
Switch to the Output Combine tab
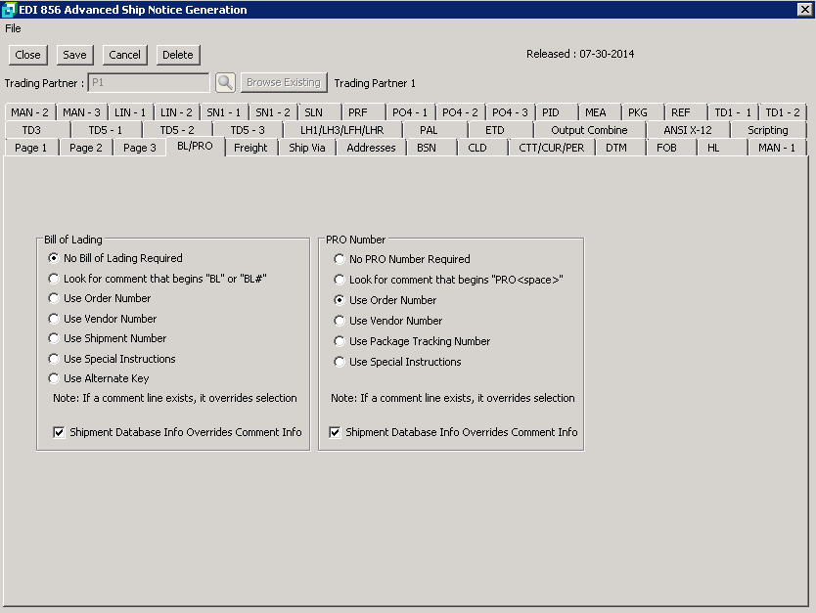[x=588, y=130]
